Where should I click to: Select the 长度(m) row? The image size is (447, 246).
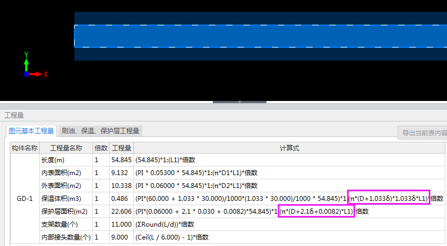click(x=53, y=160)
